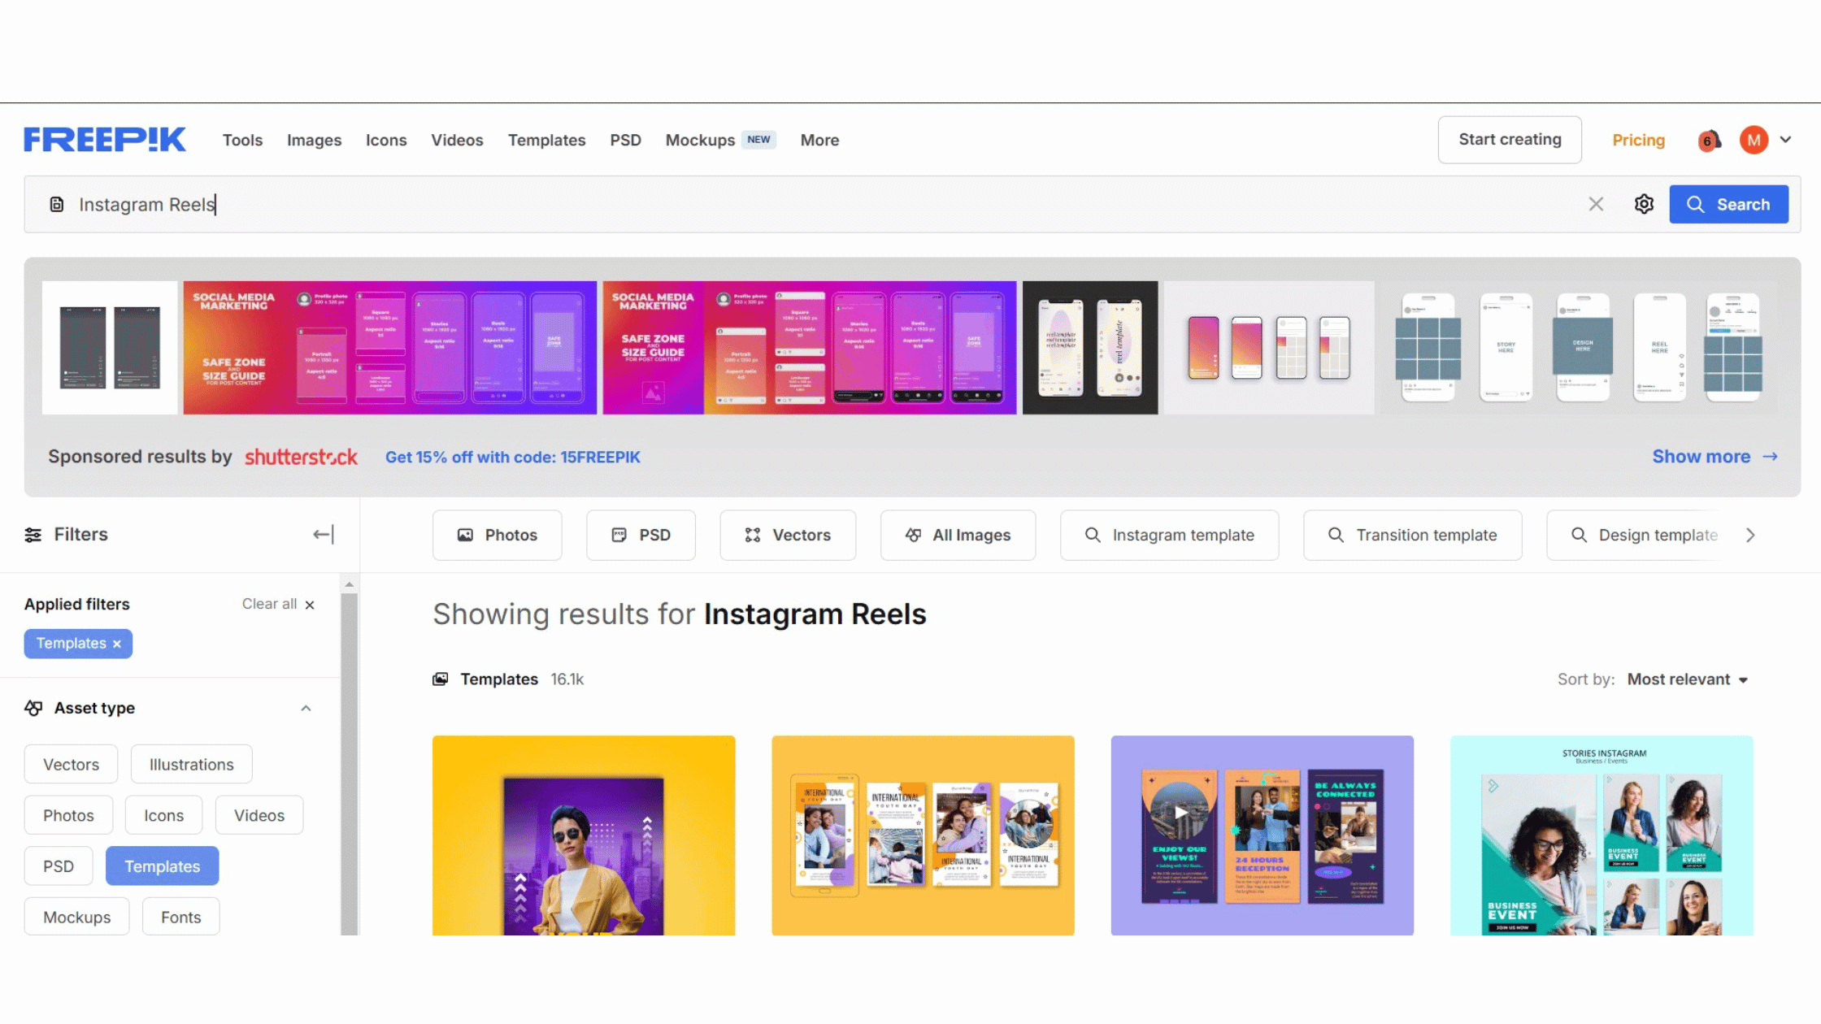Viewport: 1821px width, 1024px height.
Task: Click the All Images filter pill
Action: tap(958, 535)
